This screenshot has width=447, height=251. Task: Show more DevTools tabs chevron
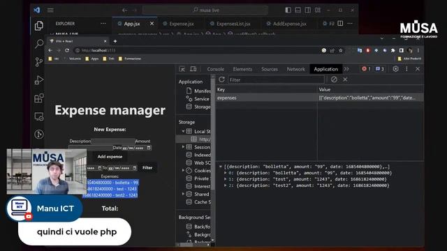coord(346,69)
